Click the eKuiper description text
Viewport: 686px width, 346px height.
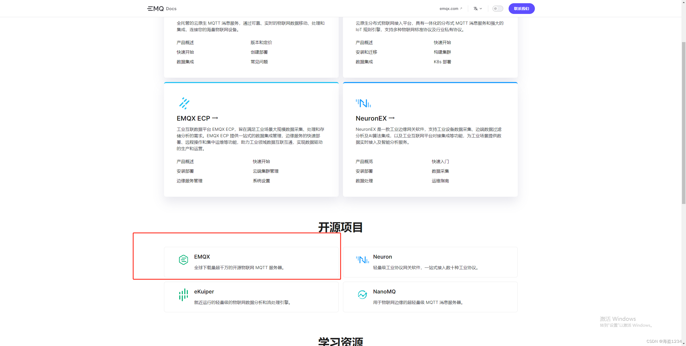pyautogui.click(x=243, y=303)
